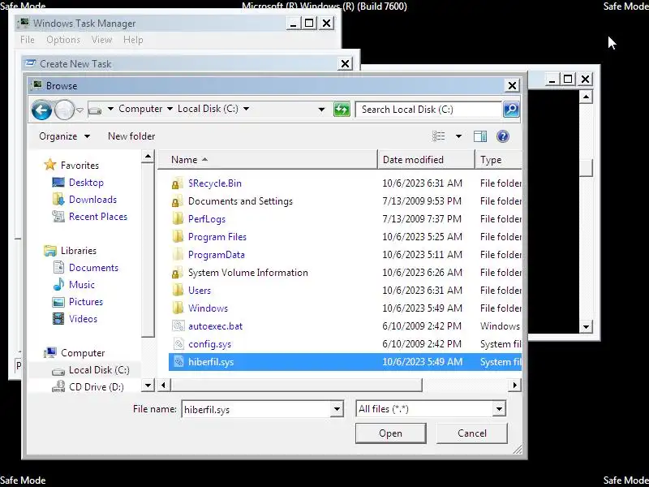Open File menu in Task Manager

(x=28, y=40)
